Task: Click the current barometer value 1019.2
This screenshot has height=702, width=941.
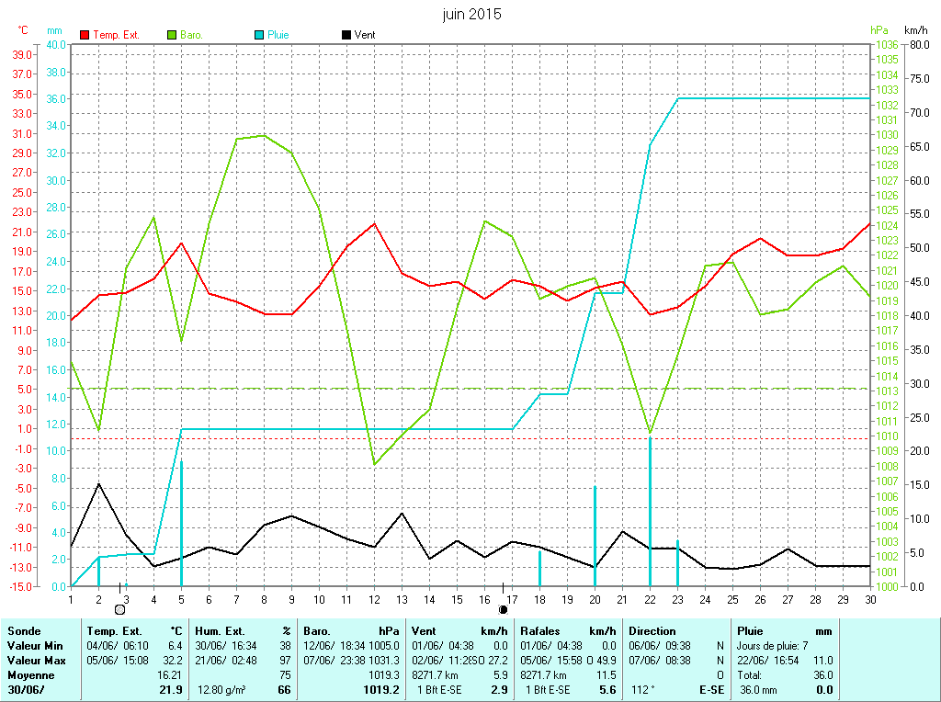Action: click(x=381, y=689)
